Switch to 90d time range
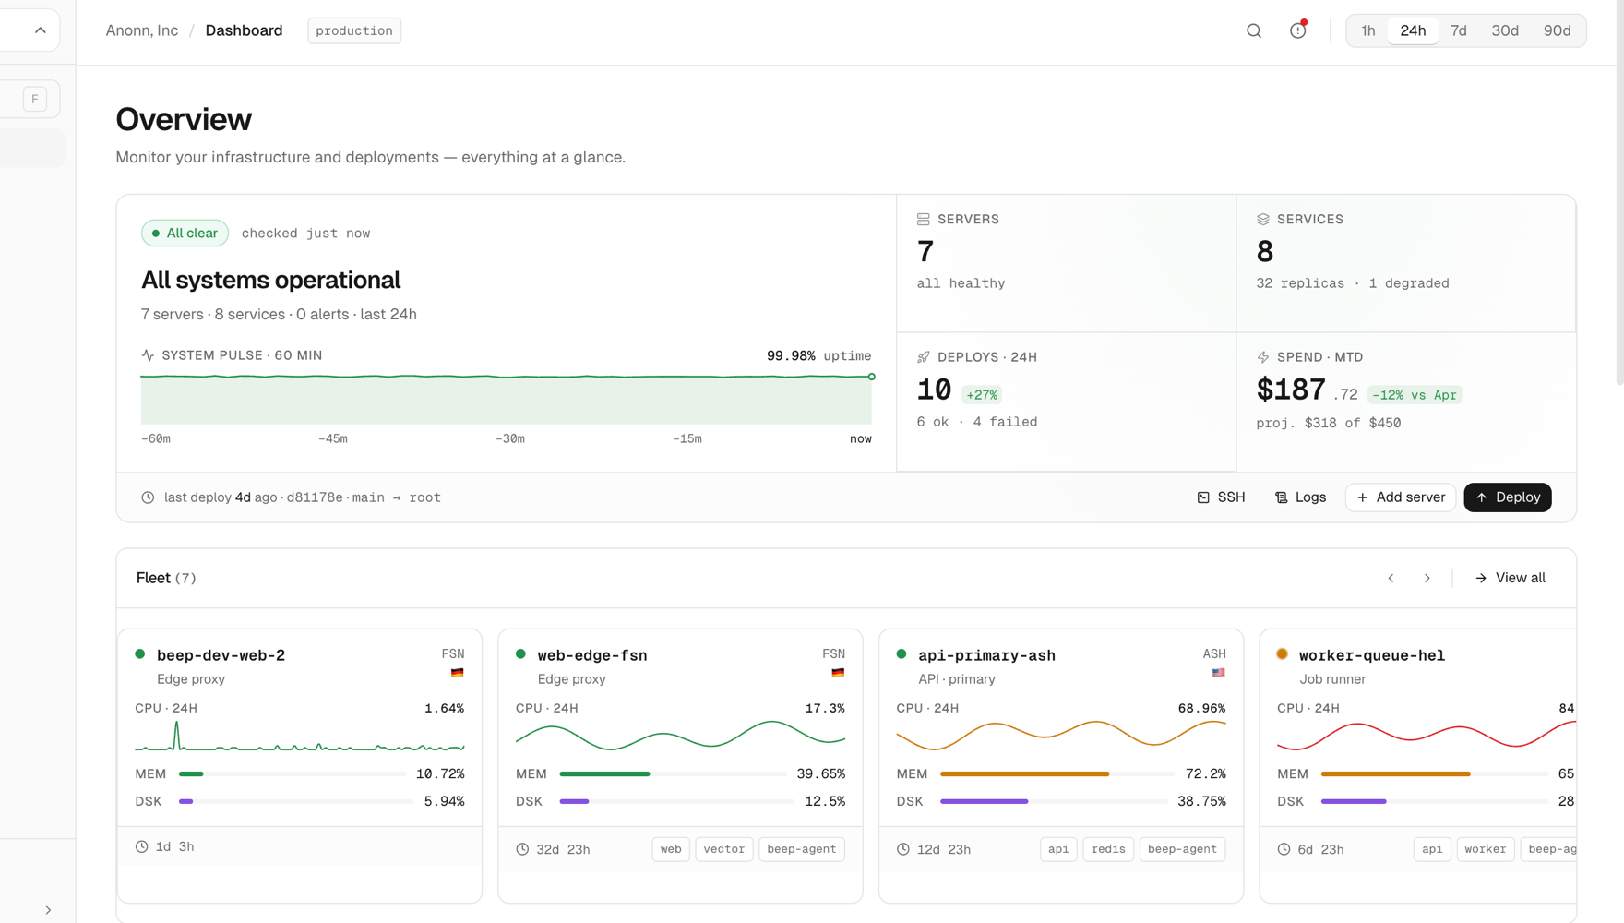The image size is (1624, 923). (1558, 30)
